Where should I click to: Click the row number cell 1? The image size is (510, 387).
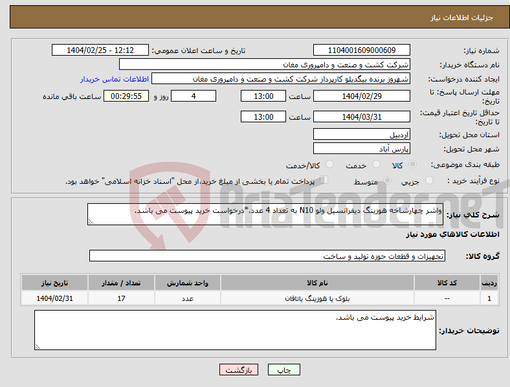pyautogui.click(x=489, y=298)
